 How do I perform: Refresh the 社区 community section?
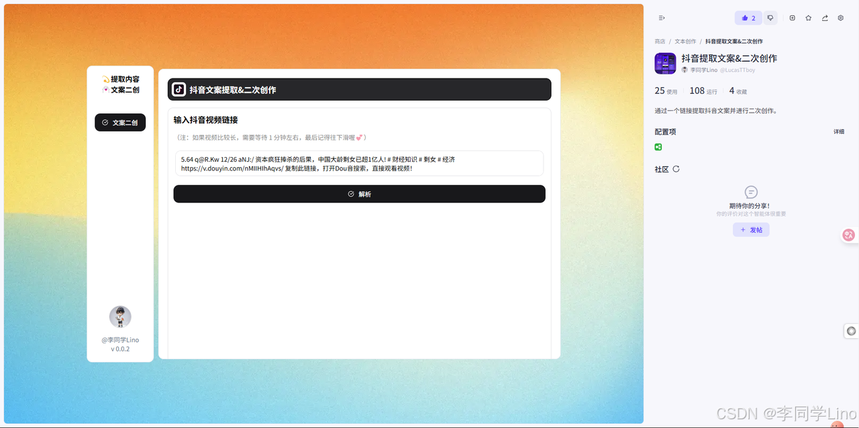pos(676,169)
